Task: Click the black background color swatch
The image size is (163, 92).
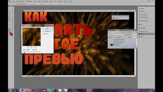Action: coord(12,34)
